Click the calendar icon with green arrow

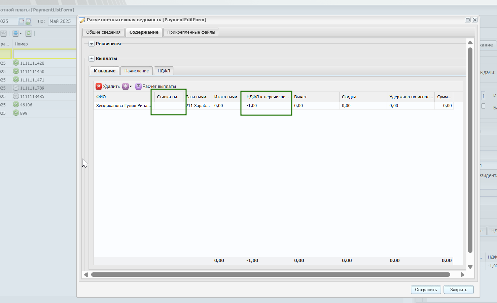(x=29, y=22)
